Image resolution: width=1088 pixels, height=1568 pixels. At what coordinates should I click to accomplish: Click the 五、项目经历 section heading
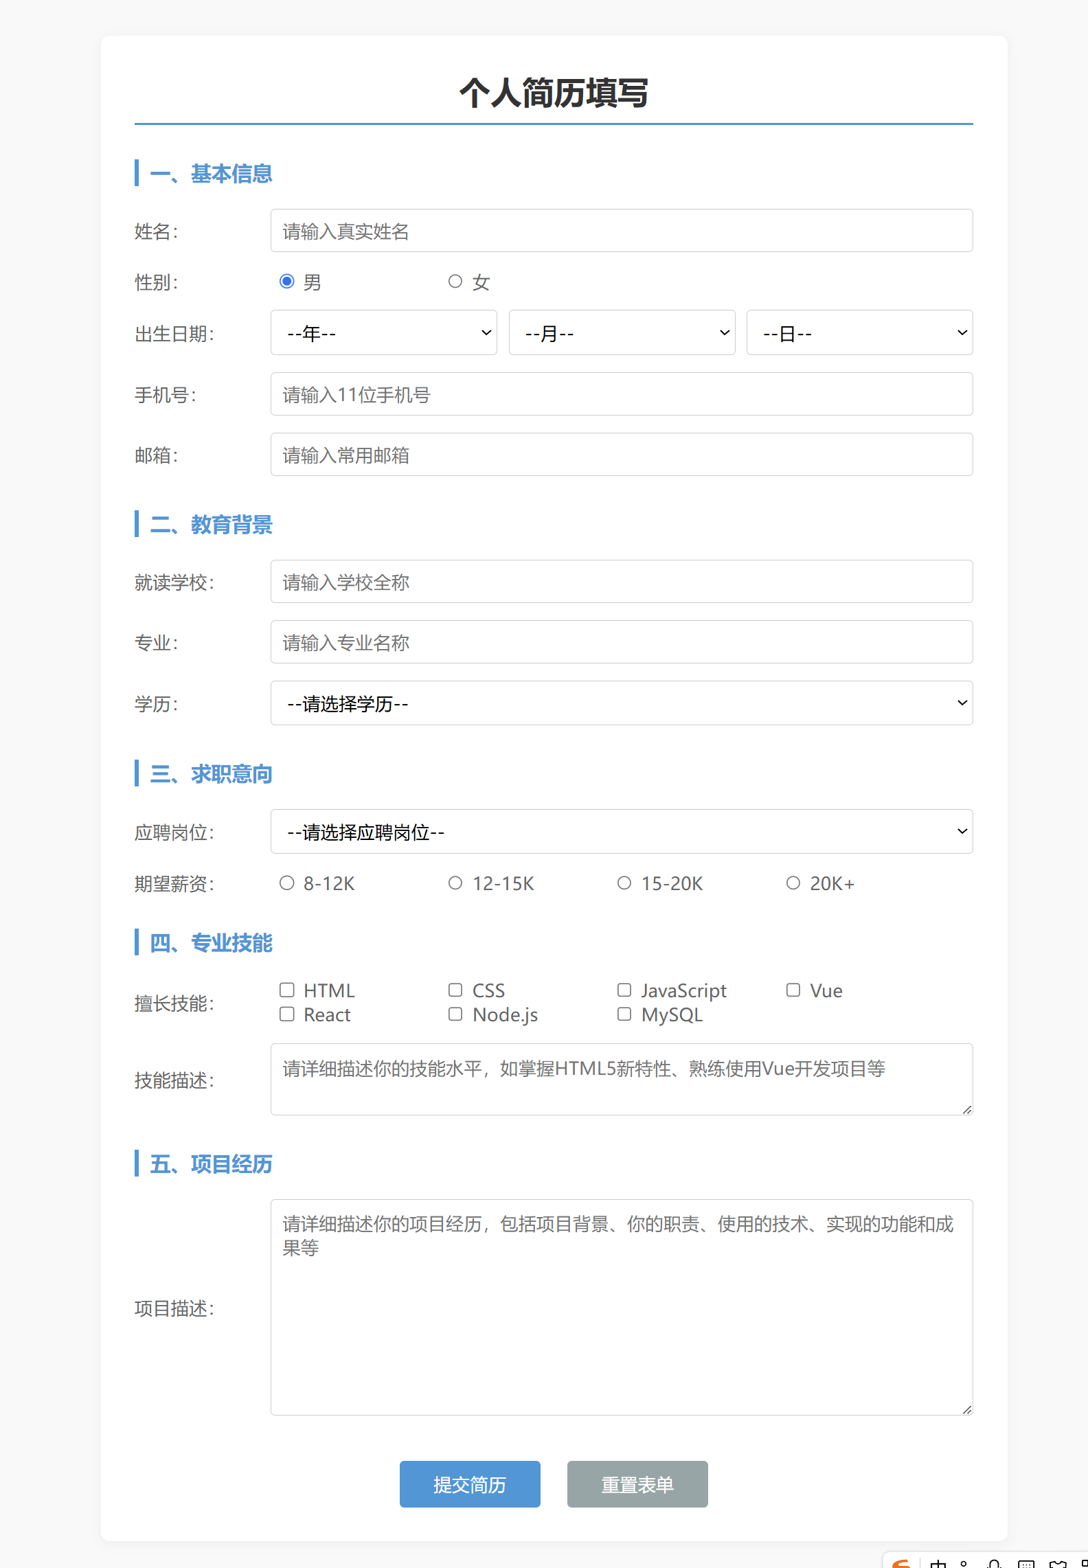point(211,1164)
